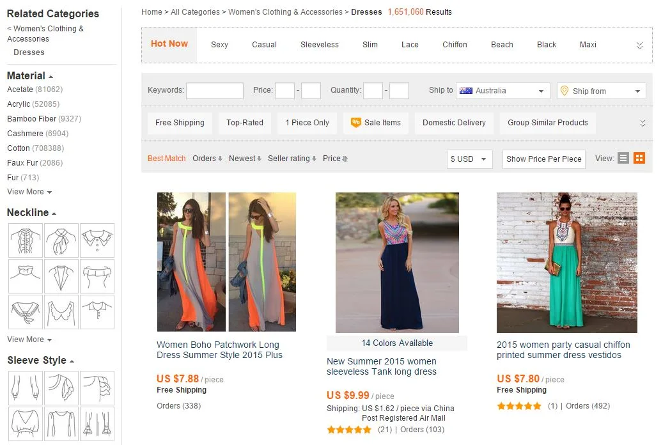Image resolution: width=670 pixels, height=445 pixels.
Task: Open the USD currency dropdown
Action: point(469,158)
